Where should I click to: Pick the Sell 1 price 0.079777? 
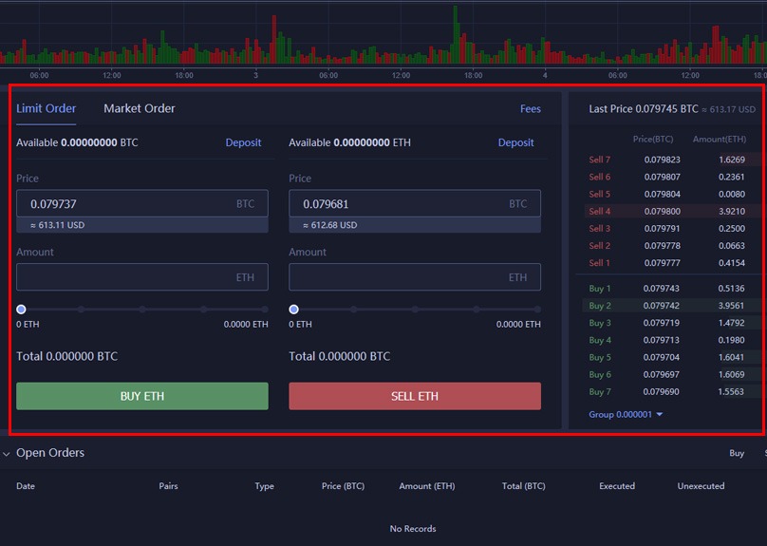coord(662,263)
